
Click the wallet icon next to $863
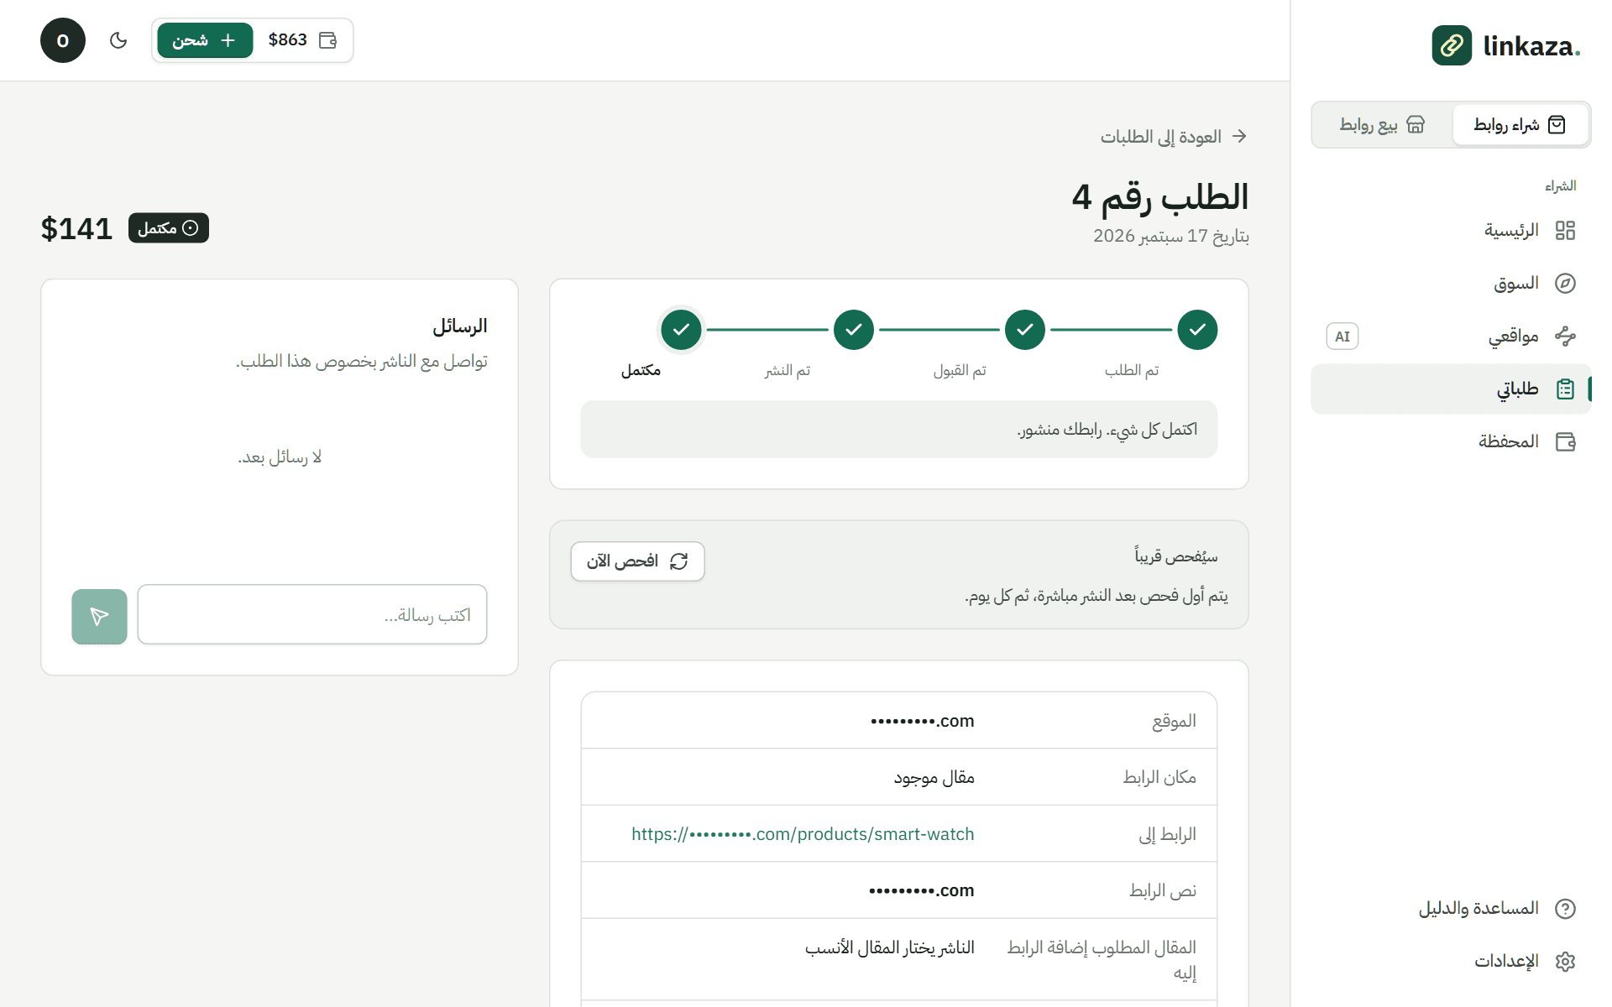(x=328, y=40)
